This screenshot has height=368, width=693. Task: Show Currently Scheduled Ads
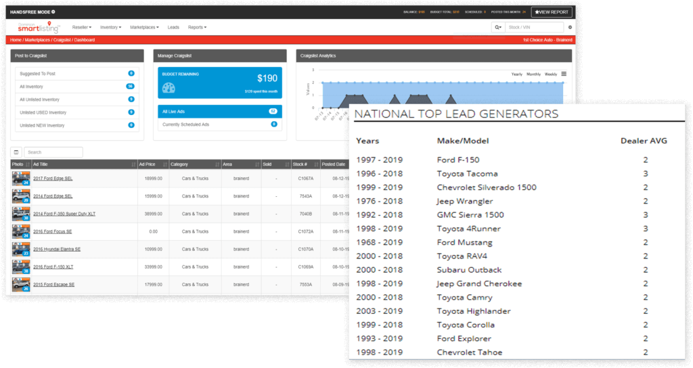coord(220,124)
